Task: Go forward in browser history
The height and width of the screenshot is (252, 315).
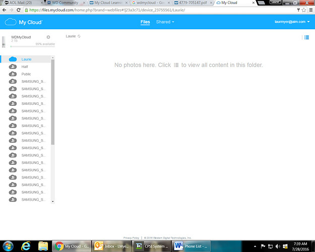Action: (12, 10)
